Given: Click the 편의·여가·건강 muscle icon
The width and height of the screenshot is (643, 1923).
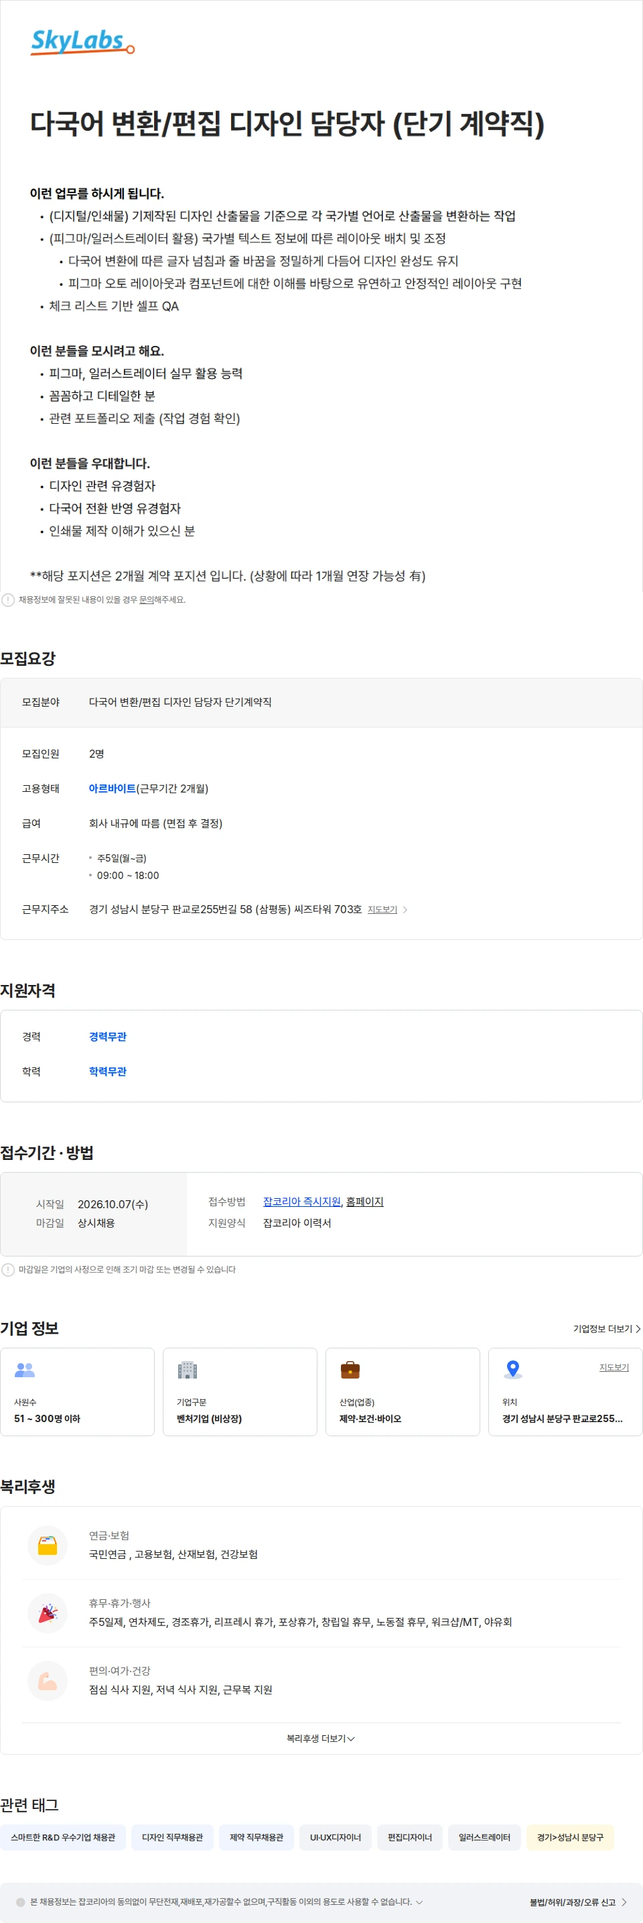Looking at the screenshot, I should click(x=48, y=1680).
